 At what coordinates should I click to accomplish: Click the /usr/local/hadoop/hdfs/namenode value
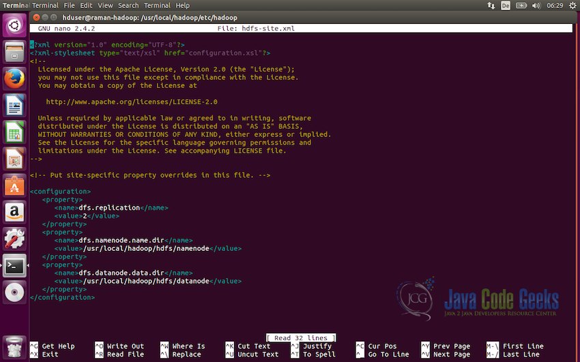146,248
